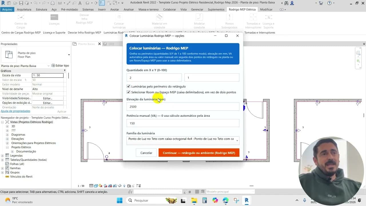Click the Material em conduite ribbon icon
The height and width of the screenshot is (206, 366).
click(x=159, y=17)
